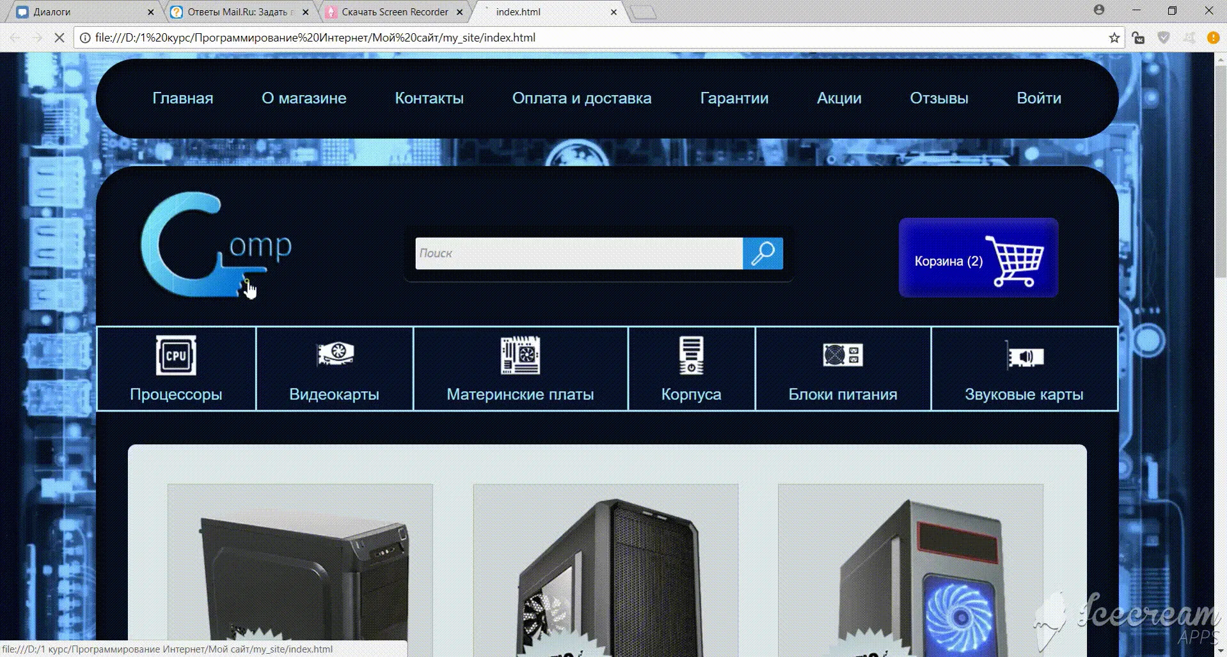The width and height of the screenshot is (1227, 657).
Task: Open the blue-fan case product image
Action: [x=910, y=570]
